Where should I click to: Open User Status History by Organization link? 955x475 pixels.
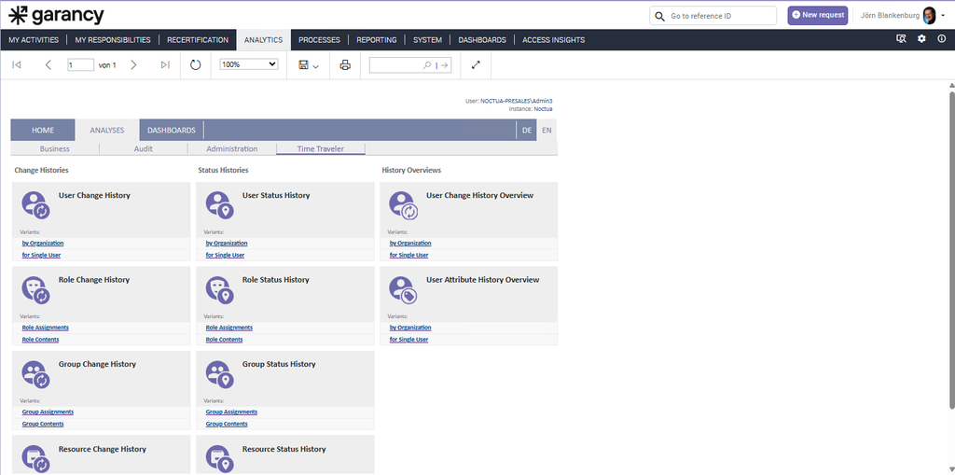227,243
